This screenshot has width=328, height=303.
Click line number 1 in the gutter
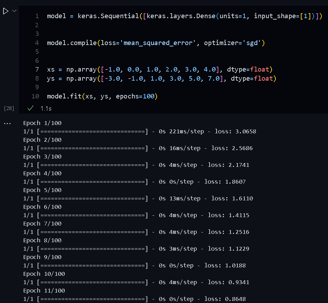[x=37, y=16]
